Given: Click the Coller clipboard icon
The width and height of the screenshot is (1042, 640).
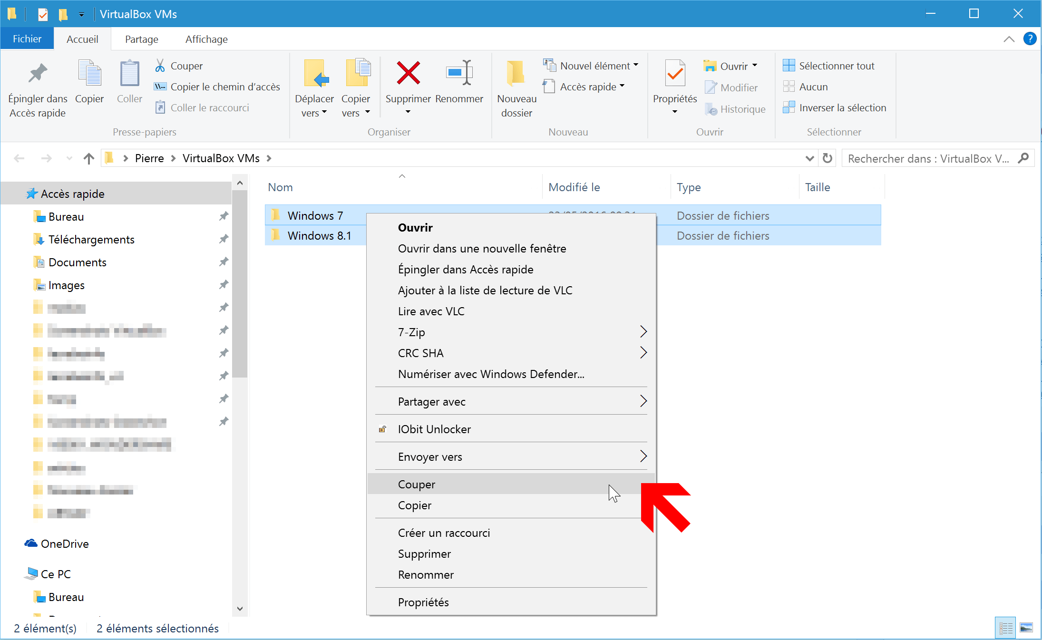Looking at the screenshot, I should point(129,74).
